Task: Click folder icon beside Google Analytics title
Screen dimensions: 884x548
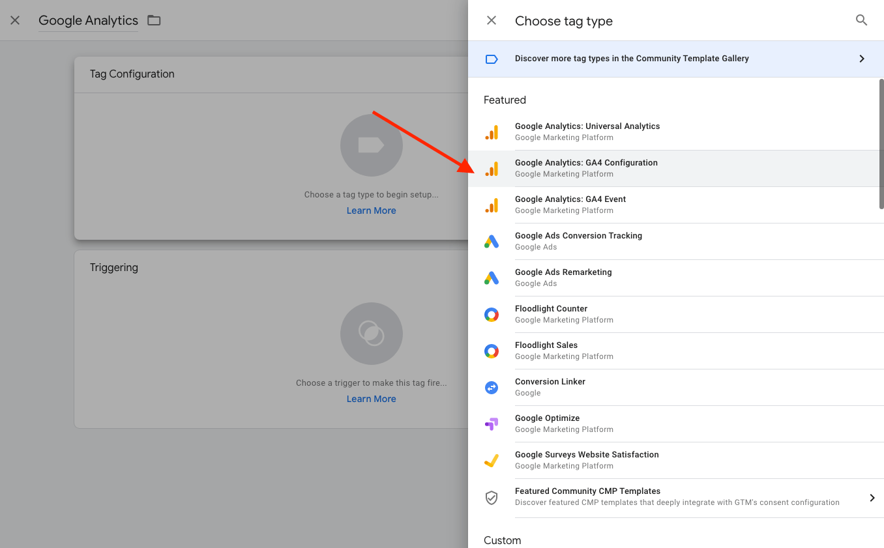Action: [x=154, y=20]
